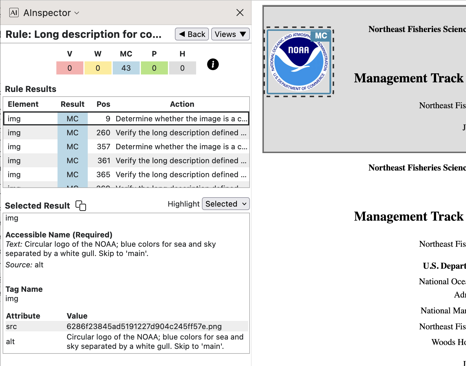
Task: Click the green Passed count box
Action: [154, 68]
